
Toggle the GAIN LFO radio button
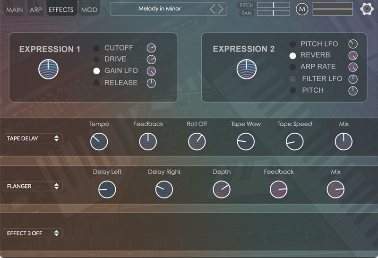coord(97,71)
